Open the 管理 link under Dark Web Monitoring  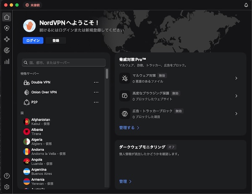point(125,181)
